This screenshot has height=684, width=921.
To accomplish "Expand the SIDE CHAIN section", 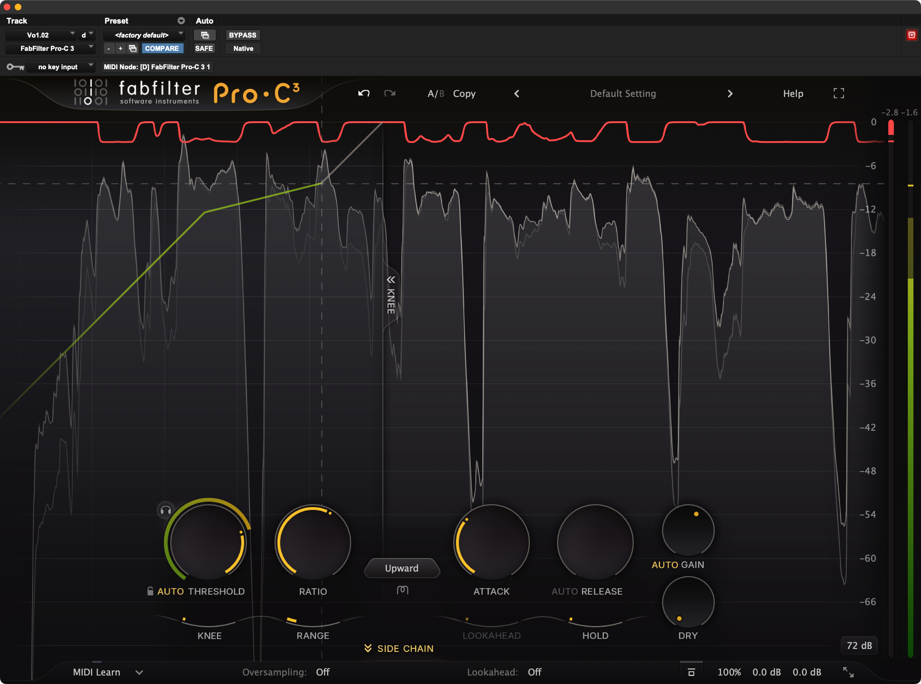I will (399, 648).
